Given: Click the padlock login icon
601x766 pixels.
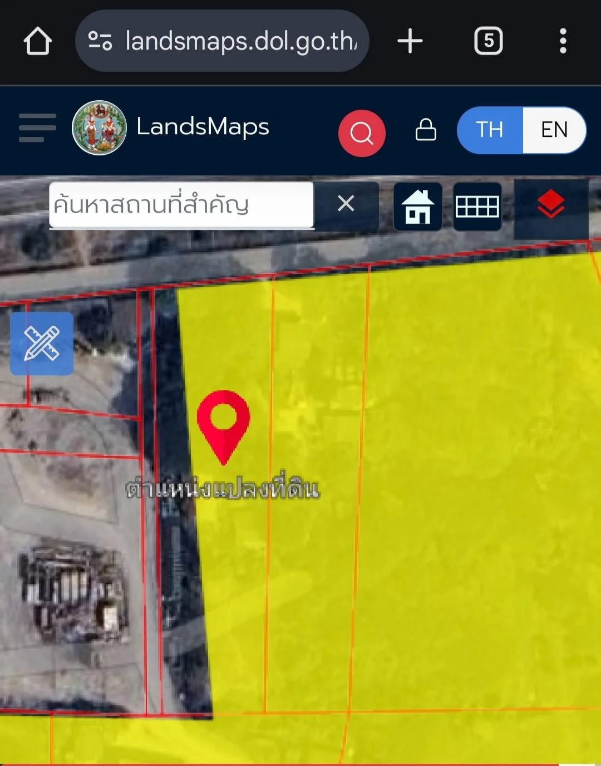Looking at the screenshot, I should tap(426, 130).
